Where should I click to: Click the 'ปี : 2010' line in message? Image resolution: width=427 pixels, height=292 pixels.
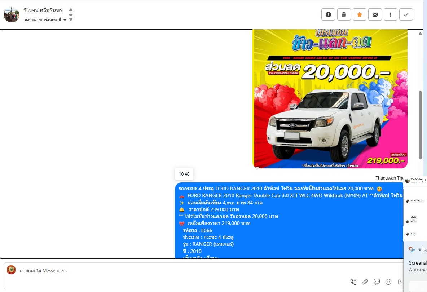[x=192, y=251]
